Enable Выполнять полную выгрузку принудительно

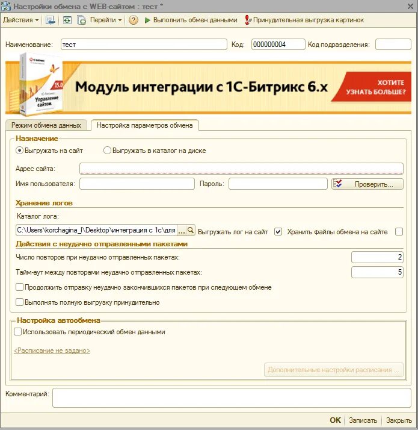[19, 302]
